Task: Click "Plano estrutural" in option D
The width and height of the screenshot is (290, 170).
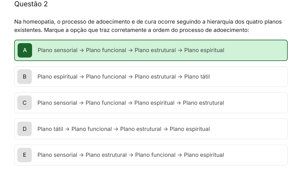Action: pos(141,129)
